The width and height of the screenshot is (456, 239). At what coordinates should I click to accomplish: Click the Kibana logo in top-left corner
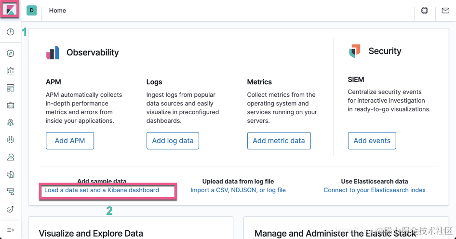[10, 10]
